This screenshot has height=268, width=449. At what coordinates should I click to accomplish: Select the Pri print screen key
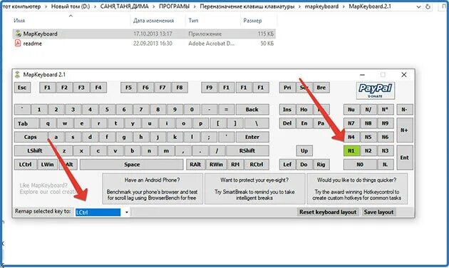(x=287, y=88)
